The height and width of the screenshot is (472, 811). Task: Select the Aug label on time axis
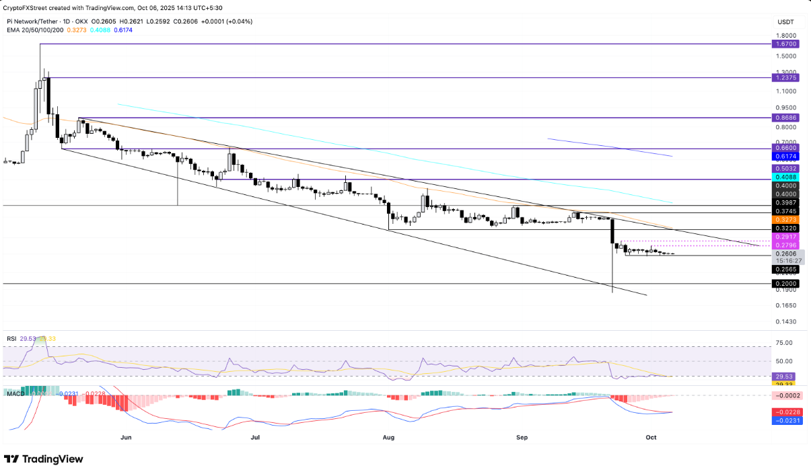click(388, 437)
